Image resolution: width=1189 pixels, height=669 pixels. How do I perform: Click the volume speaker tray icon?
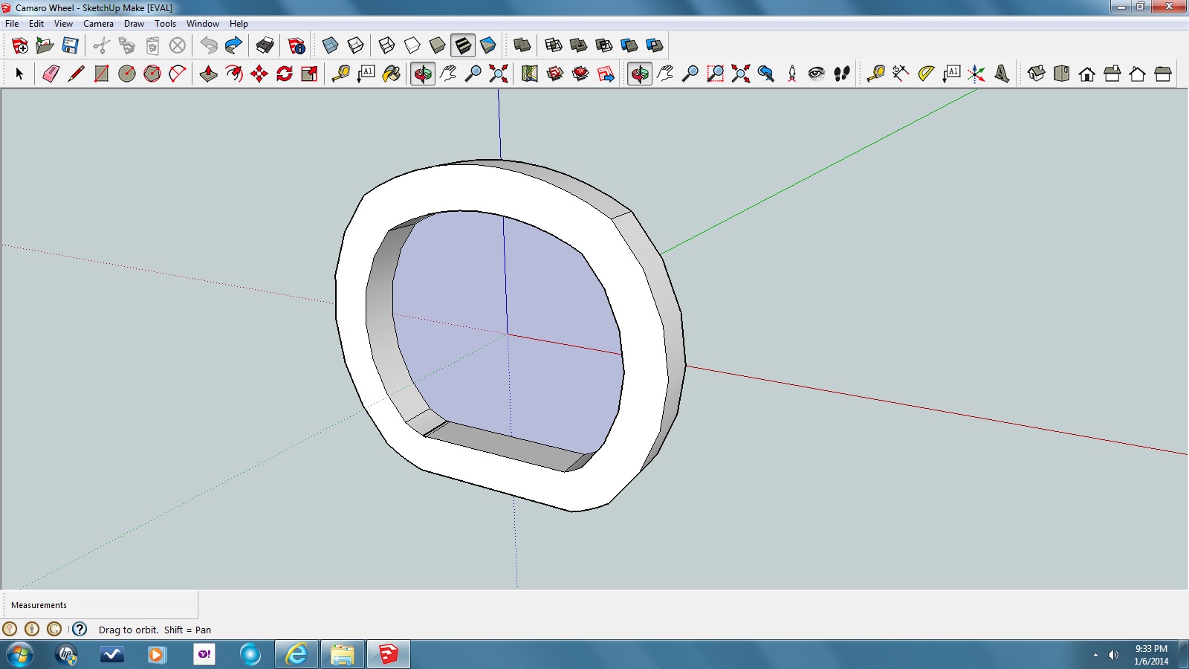1113,655
